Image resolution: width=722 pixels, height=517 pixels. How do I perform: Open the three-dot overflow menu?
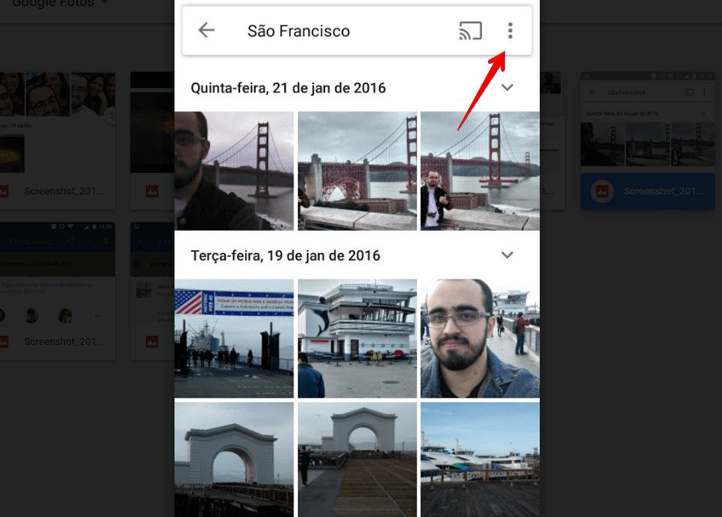[510, 31]
